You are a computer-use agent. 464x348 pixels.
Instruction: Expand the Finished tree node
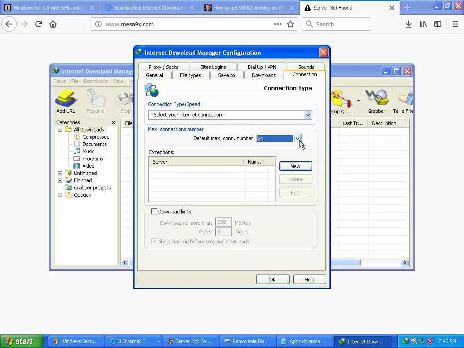pyautogui.click(x=60, y=180)
